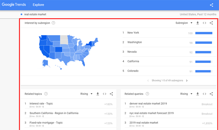Click embed icon of Related queries
Viewport: 219px width, 130px height.
click(x=204, y=94)
